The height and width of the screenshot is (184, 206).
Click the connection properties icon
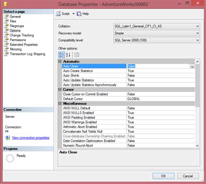click(8, 138)
